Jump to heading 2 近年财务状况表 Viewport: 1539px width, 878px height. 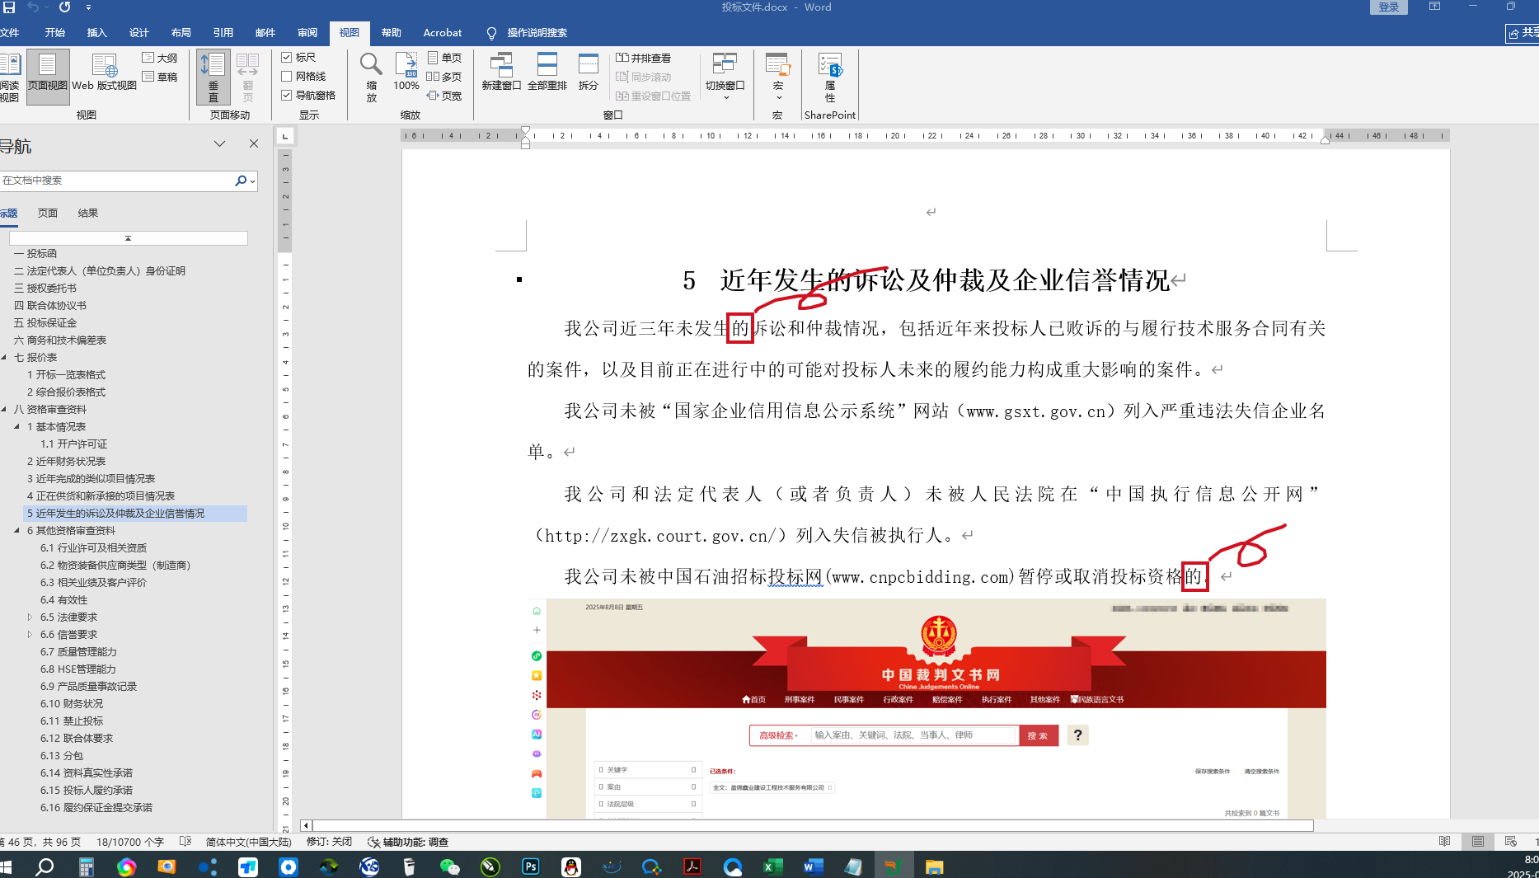pos(66,461)
